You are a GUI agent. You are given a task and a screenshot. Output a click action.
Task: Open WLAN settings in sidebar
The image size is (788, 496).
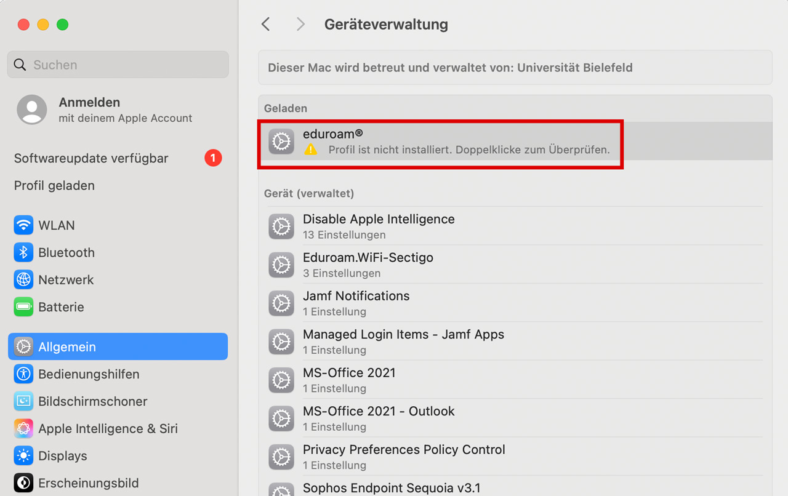point(118,225)
